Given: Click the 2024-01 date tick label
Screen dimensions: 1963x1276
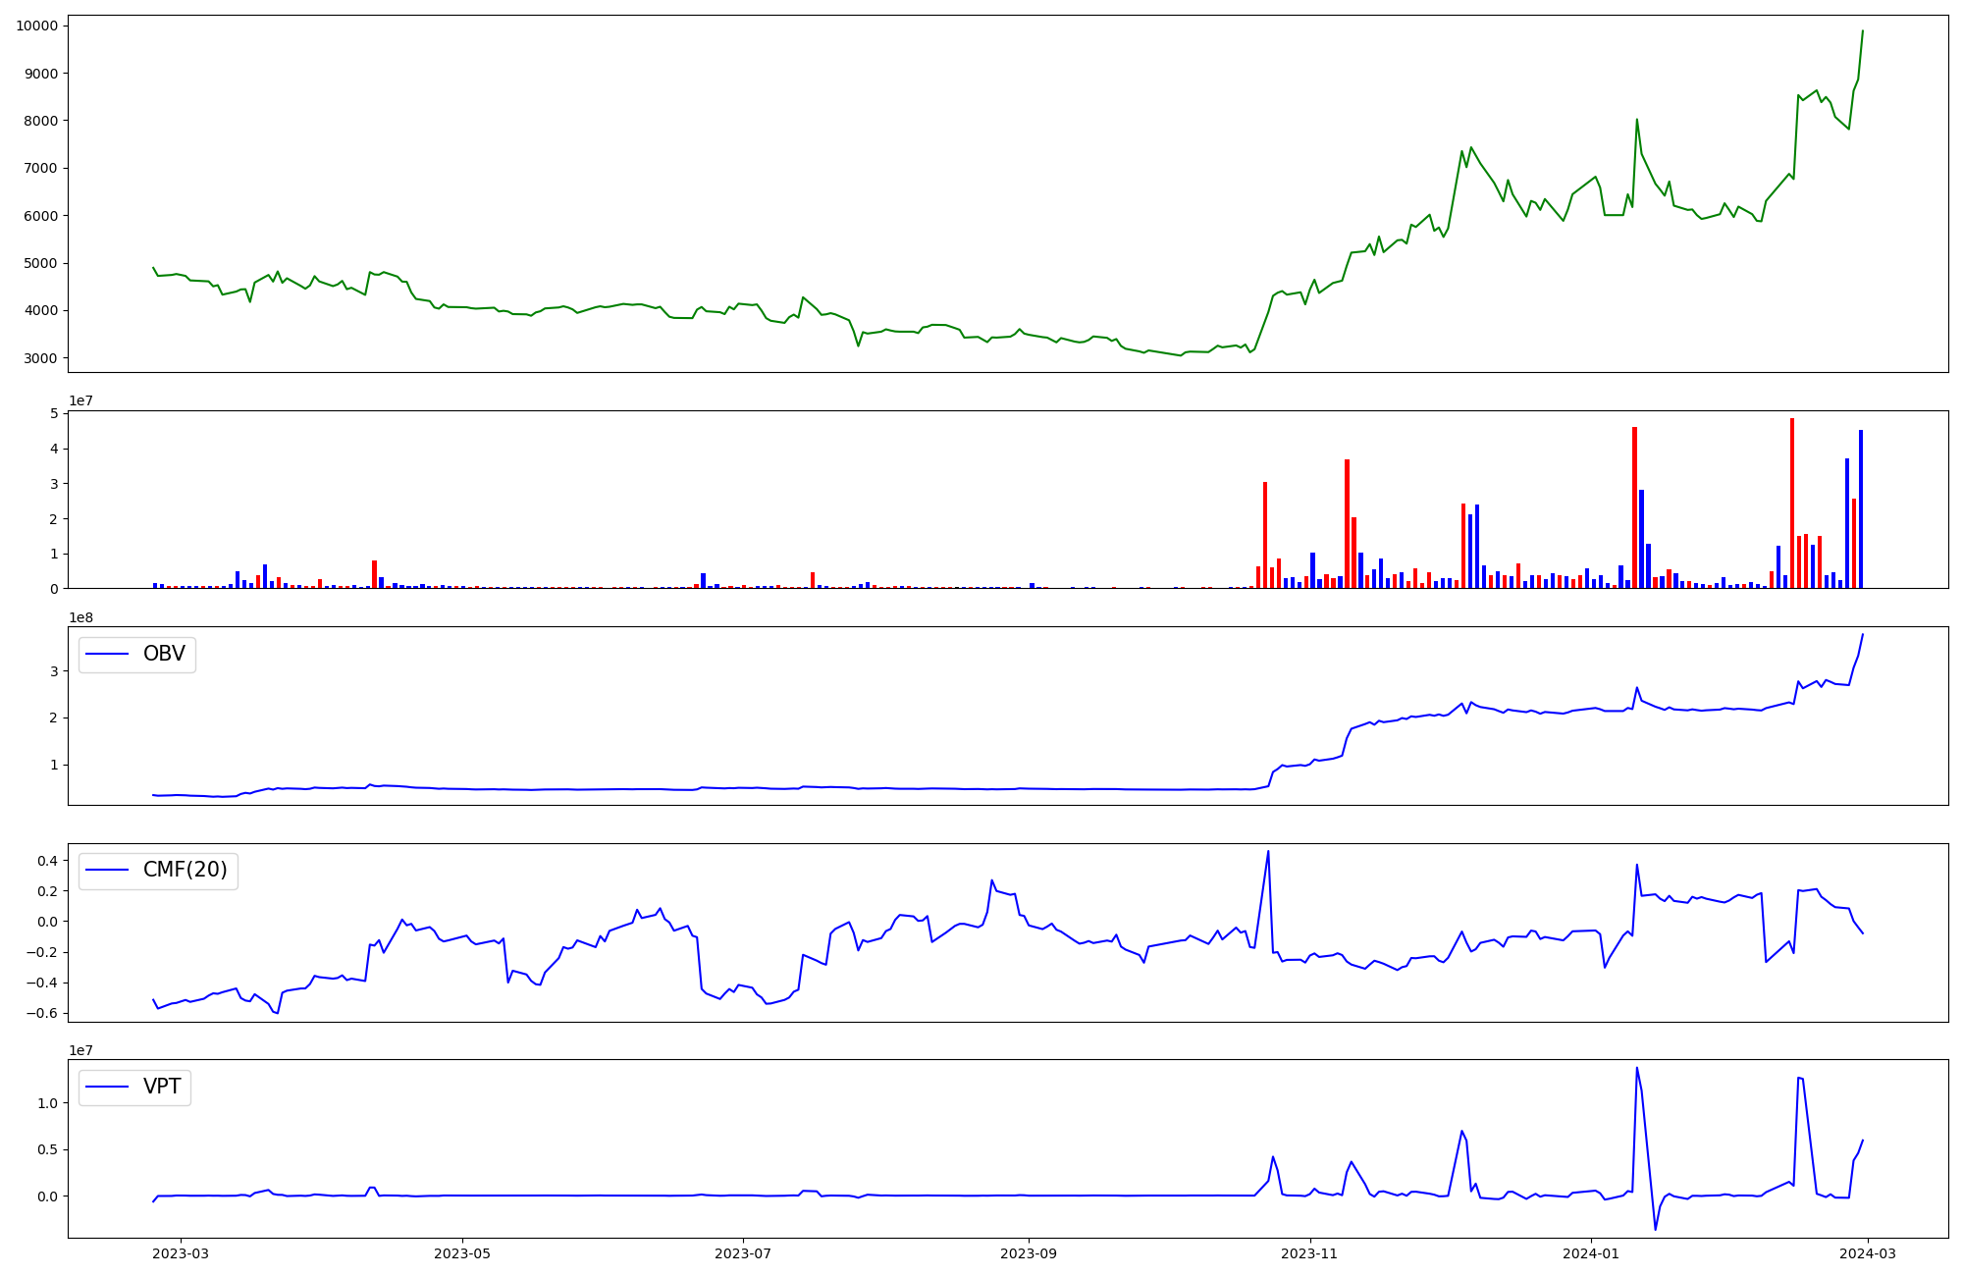Looking at the screenshot, I should coord(1591,1253).
